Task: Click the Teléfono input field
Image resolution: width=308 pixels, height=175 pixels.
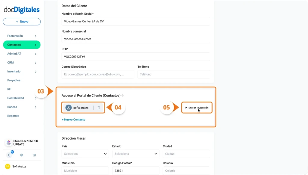Action: [x=174, y=74]
